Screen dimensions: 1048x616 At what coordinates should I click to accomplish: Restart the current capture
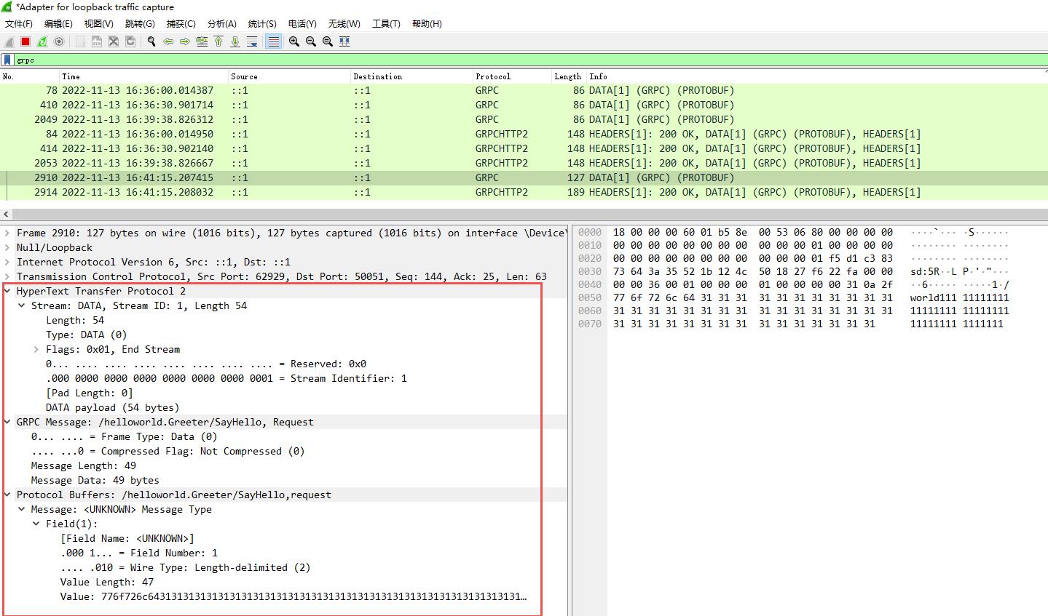click(42, 41)
